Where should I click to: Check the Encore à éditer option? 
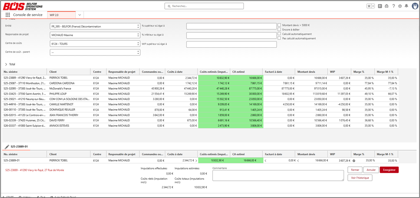279,29
